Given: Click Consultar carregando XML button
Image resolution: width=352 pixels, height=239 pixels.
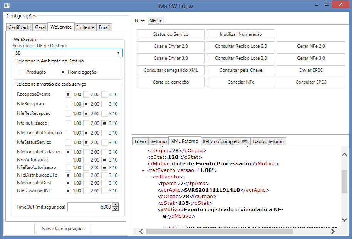Looking at the screenshot, I should tap(171, 70).
